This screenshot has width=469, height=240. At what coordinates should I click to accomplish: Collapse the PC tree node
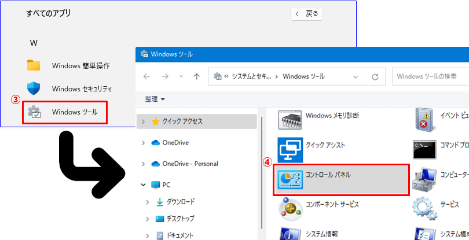[144, 185]
